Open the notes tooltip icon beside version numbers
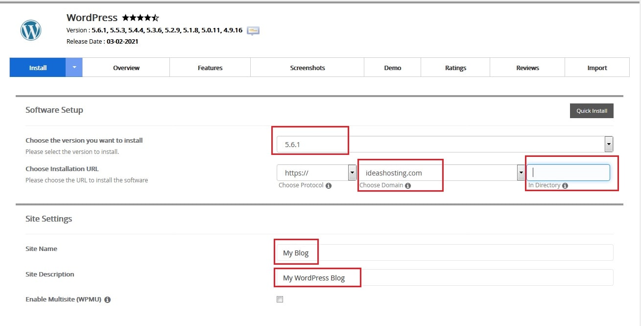 [x=253, y=30]
